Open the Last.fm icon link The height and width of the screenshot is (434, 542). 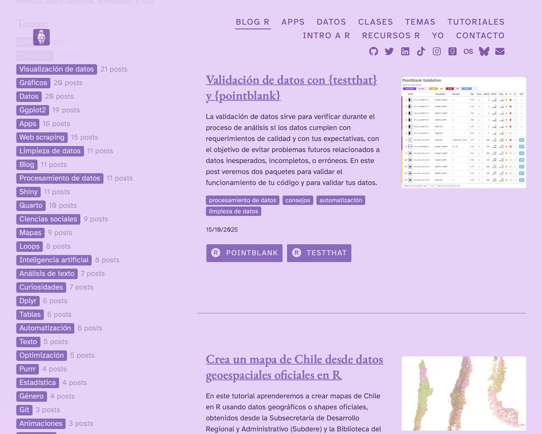click(x=468, y=51)
